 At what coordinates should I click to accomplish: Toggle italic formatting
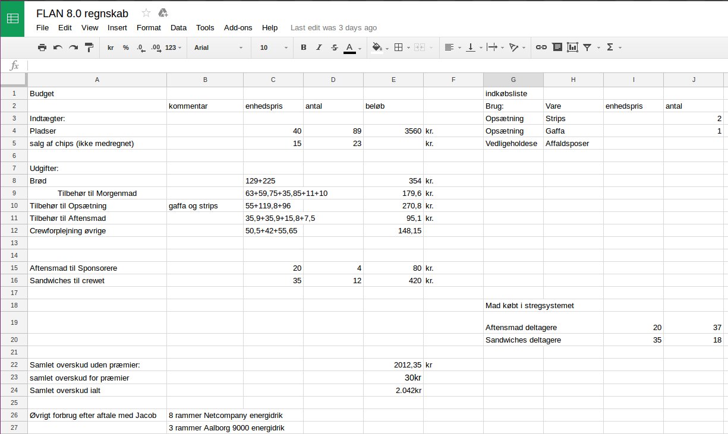click(319, 47)
